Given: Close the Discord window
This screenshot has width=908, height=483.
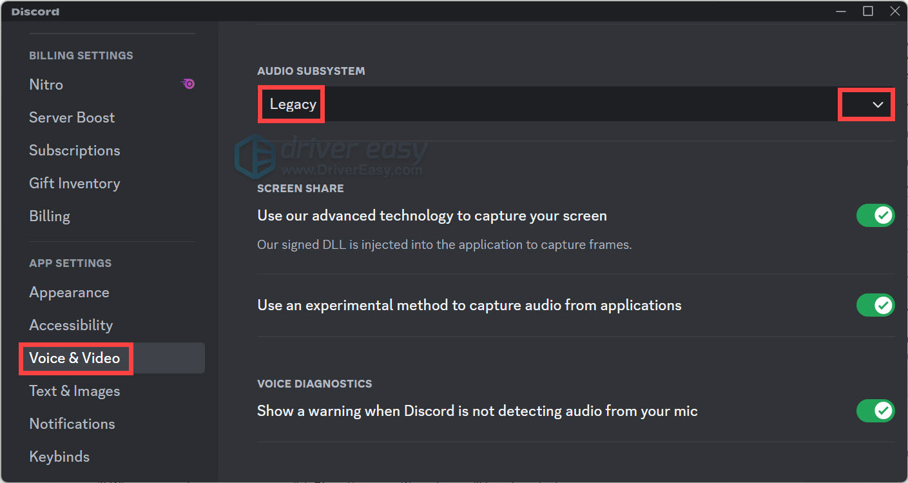Looking at the screenshot, I should coord(894,11).
